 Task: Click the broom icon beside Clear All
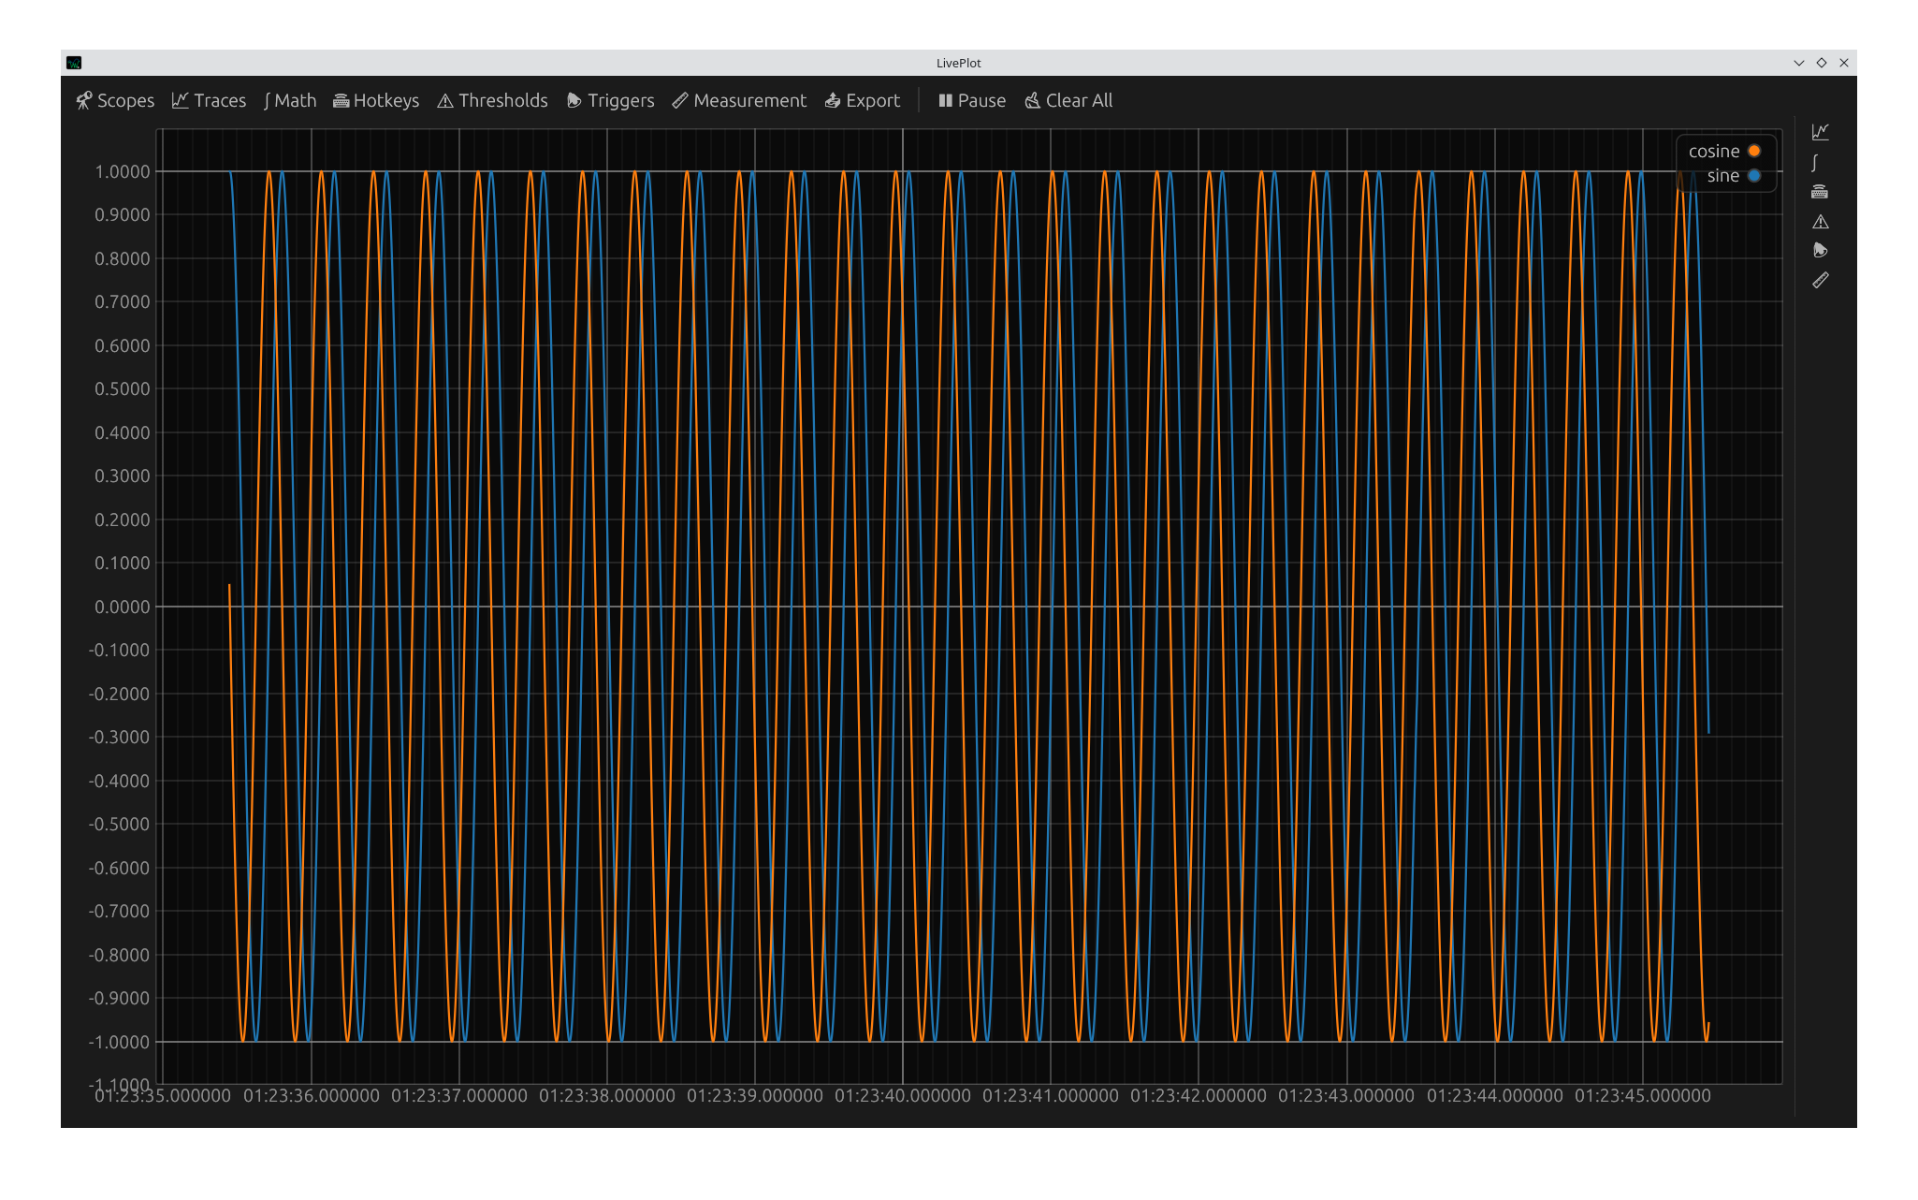pyautogui.click(x=1032, y=100)
